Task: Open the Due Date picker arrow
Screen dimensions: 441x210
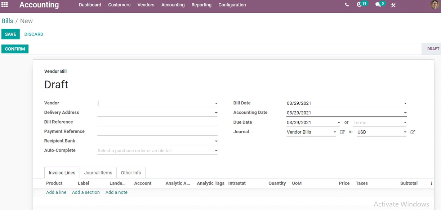Action: [339, 123]
